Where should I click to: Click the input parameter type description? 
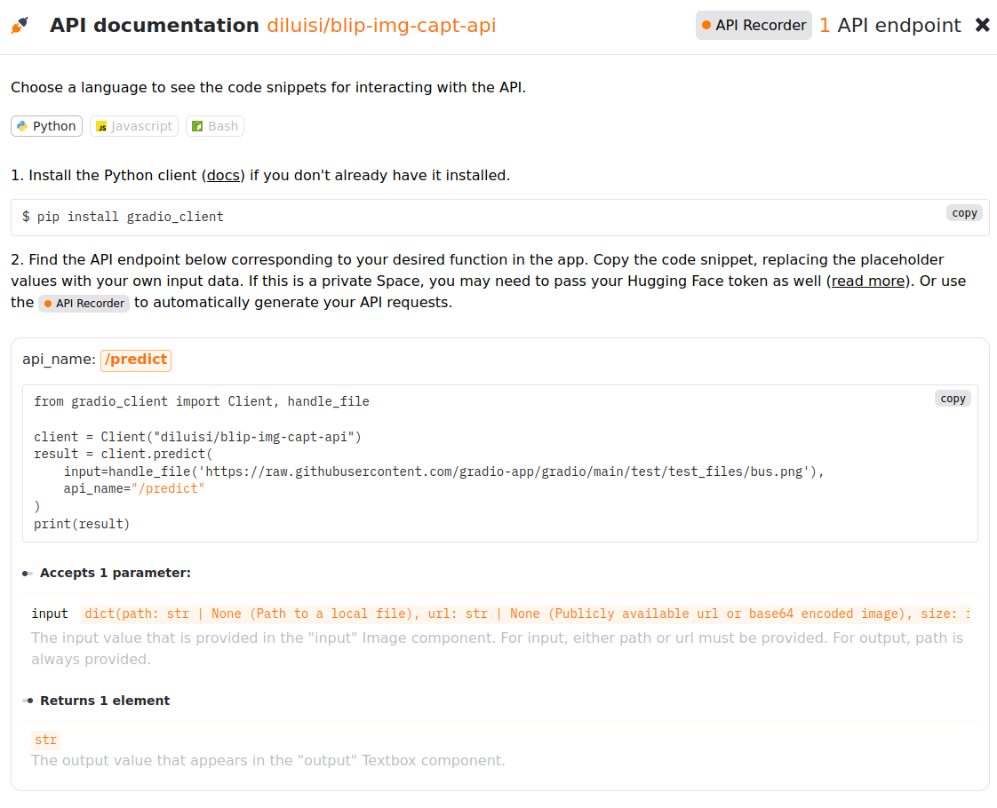pyautogui.click(x=527, y=614)
